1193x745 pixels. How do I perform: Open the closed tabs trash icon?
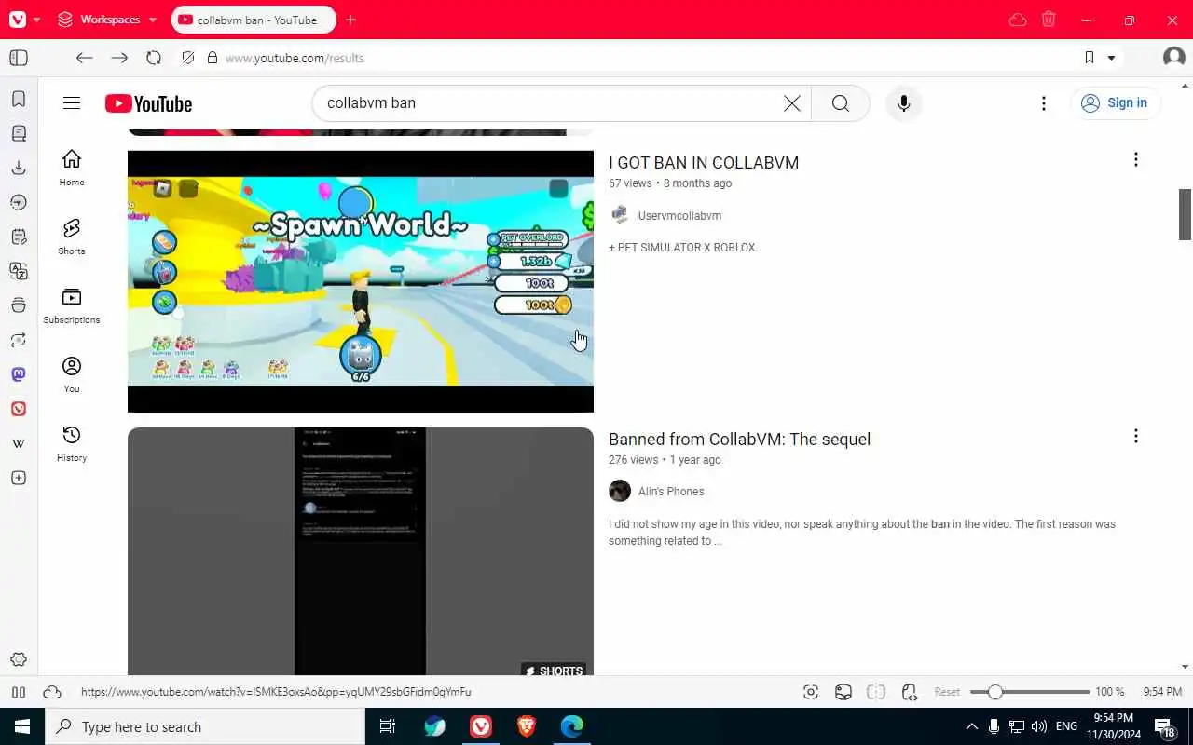(1049, 20)
